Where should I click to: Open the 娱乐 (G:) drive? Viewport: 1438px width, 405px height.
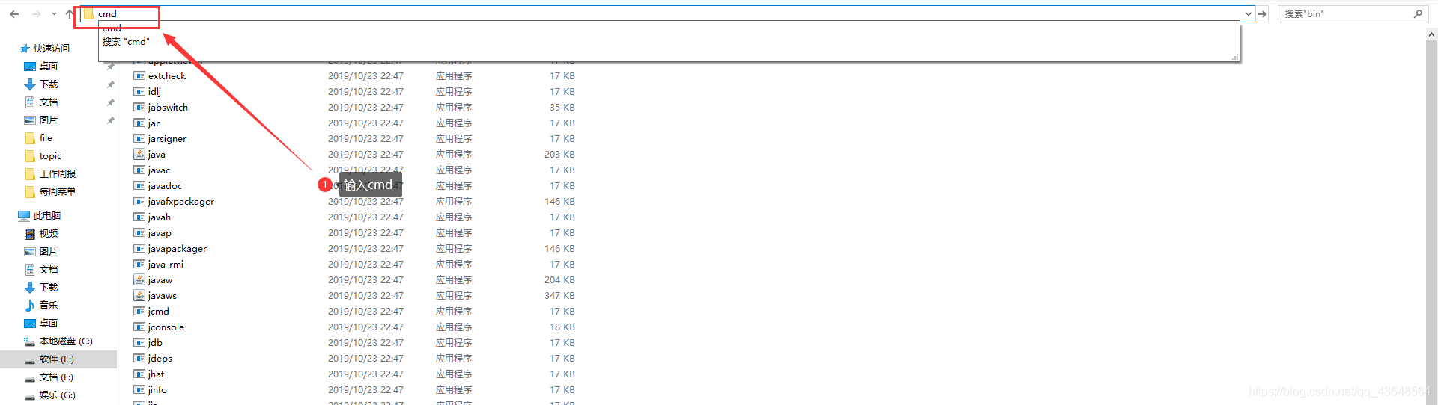[58, 395]
